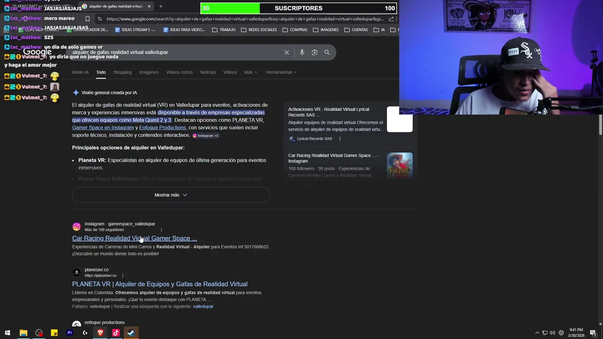Open IDEAS STREAM'S bookmark
The width and height of the screenshot is (603, 339).
[x=135, y=30]
